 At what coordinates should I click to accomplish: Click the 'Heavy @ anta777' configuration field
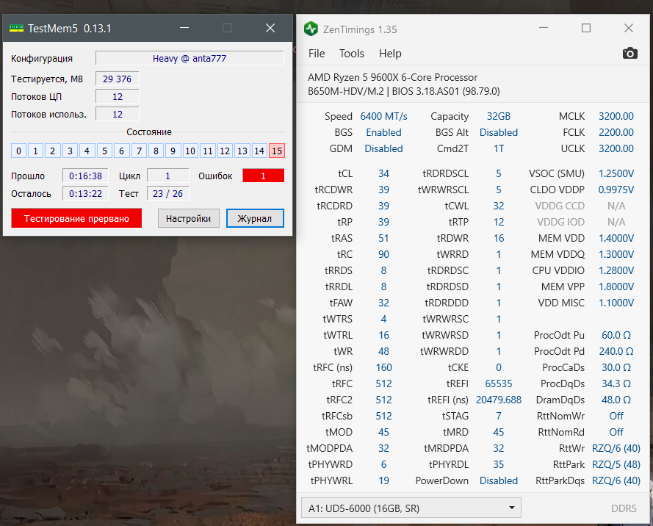[190, 58]
